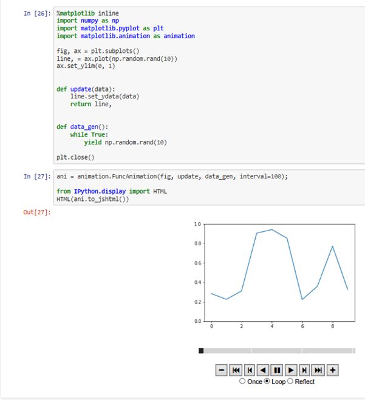Click the line 'line, = ax.plot(np.random.rand(10))'
The width and height of the screenshot is (365, 400).
[x=117, y=59]
